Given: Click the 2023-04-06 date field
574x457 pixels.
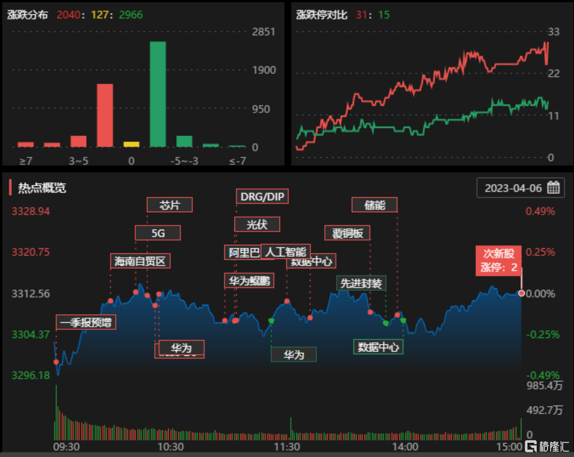Looking at the screenshot, I should click(520, 188).
